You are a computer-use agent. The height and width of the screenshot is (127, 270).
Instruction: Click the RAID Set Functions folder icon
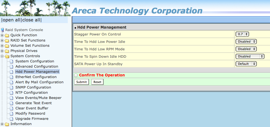[x=7, y=41]
